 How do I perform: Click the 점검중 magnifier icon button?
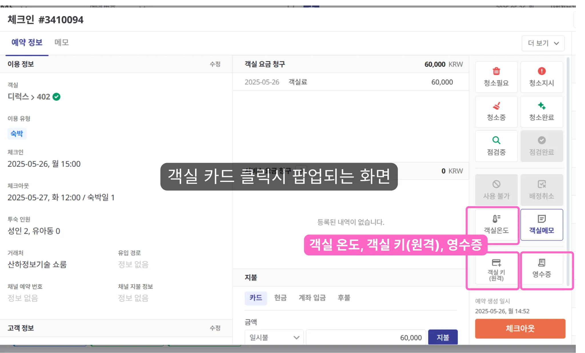click(496, 146)
